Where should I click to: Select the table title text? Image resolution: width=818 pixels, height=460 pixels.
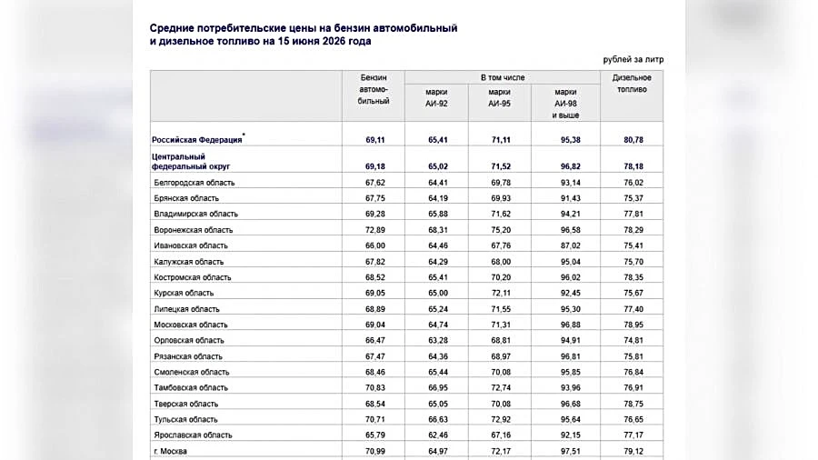pos(304,35)
